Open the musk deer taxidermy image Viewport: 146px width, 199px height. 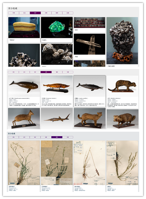tap(24, 118)
